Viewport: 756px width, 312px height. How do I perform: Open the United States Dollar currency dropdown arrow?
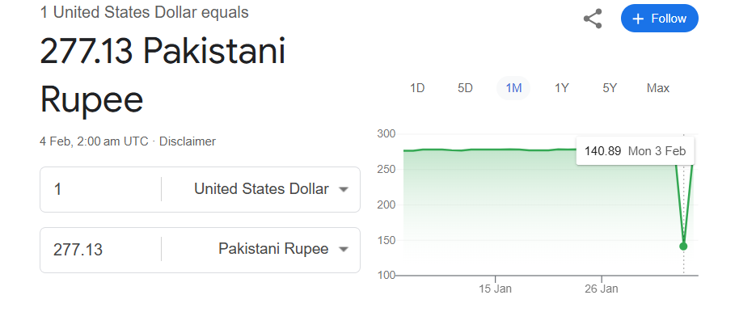344,189
